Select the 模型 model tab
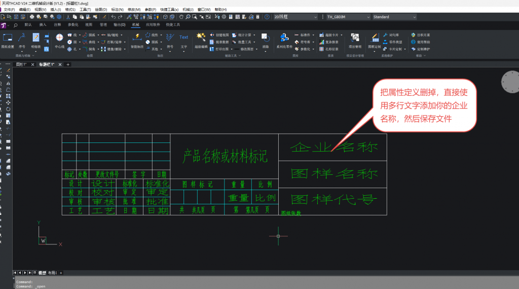 click(42, 273)
